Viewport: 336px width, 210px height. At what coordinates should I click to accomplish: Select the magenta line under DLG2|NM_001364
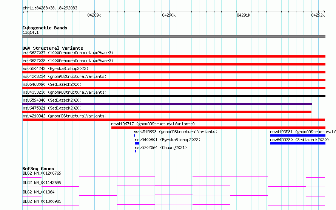pyautogui.click(x=174, y=195)
